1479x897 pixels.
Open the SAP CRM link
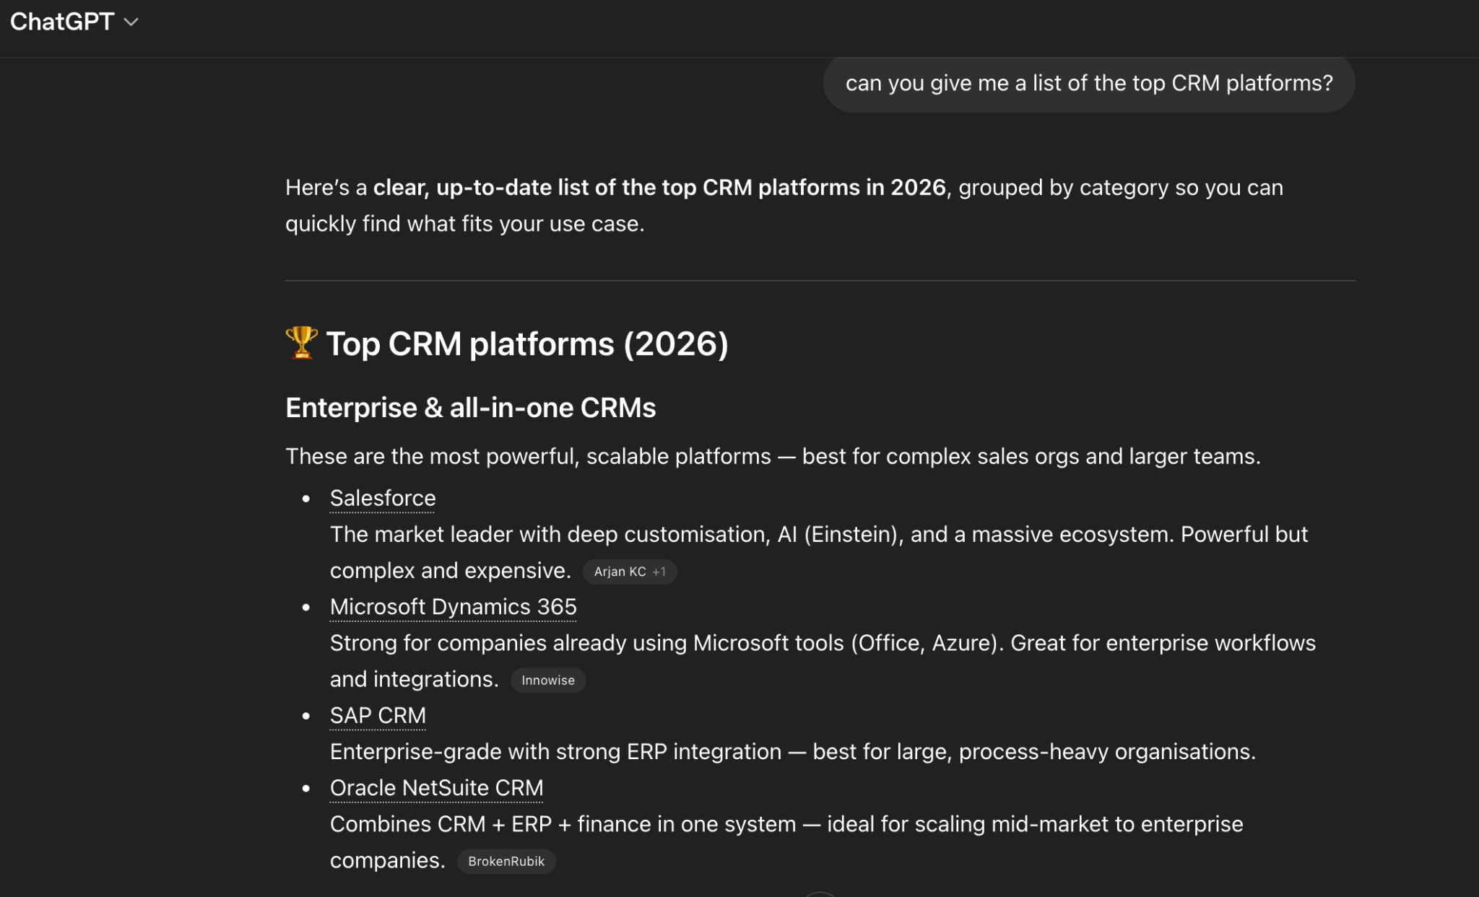378,715
